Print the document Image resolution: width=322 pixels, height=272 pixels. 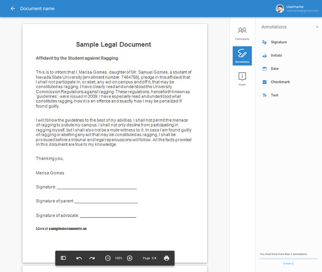pyautogui.click(x=167, y=258)
